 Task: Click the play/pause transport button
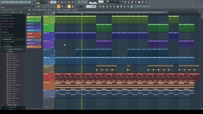coord(42,2)
